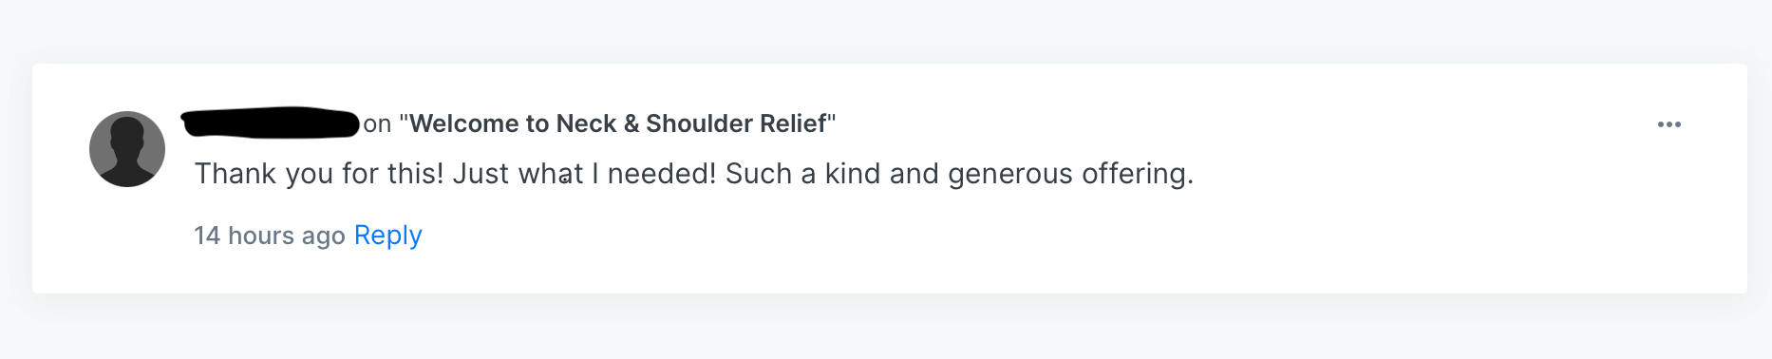
Task: Click the word "hours" in the timestamp
Action: click(x=259, y=235)
